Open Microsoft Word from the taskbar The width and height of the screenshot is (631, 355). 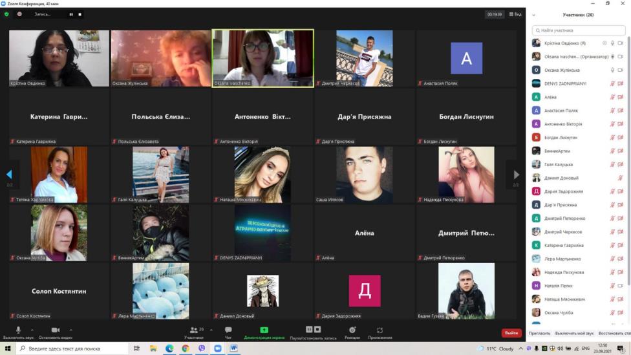click(x=234, y=349)
